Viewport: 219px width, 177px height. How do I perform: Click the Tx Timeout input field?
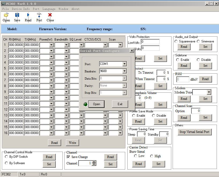coord(161,73)
